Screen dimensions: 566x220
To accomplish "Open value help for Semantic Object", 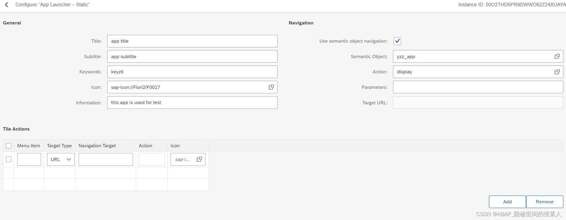I will point(557,56).
